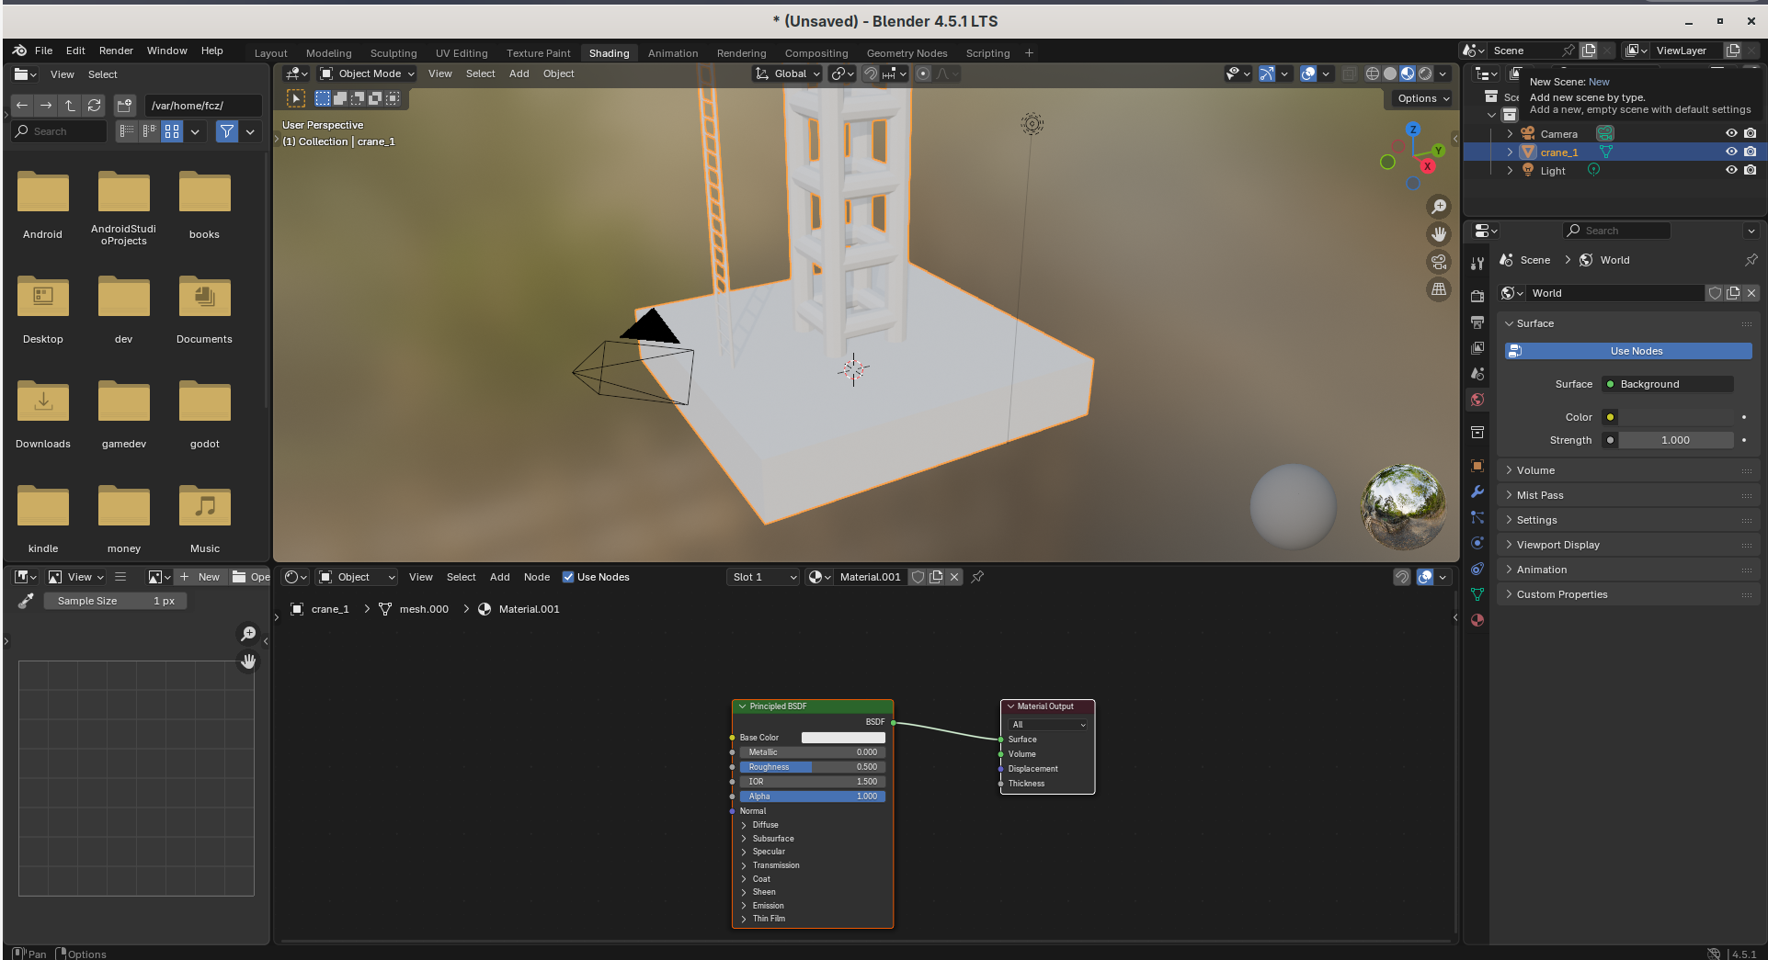The image size is (1768, 960).
Task: Hide the Camera object with eye icon
Action: (x=1731, y=134)
